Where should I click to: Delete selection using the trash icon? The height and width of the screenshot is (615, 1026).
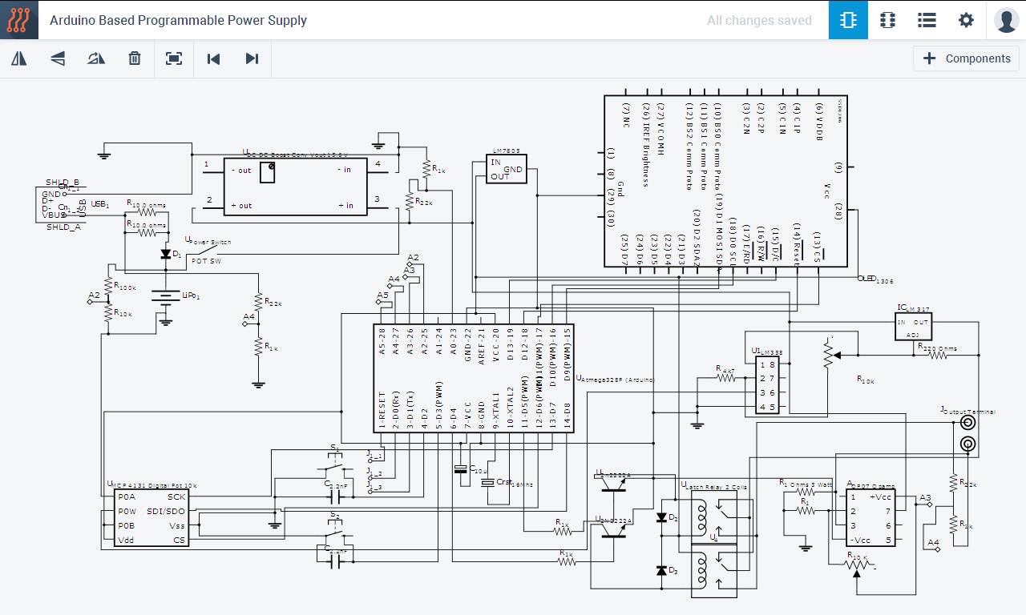pyautogui.click(x=135, y=58)
